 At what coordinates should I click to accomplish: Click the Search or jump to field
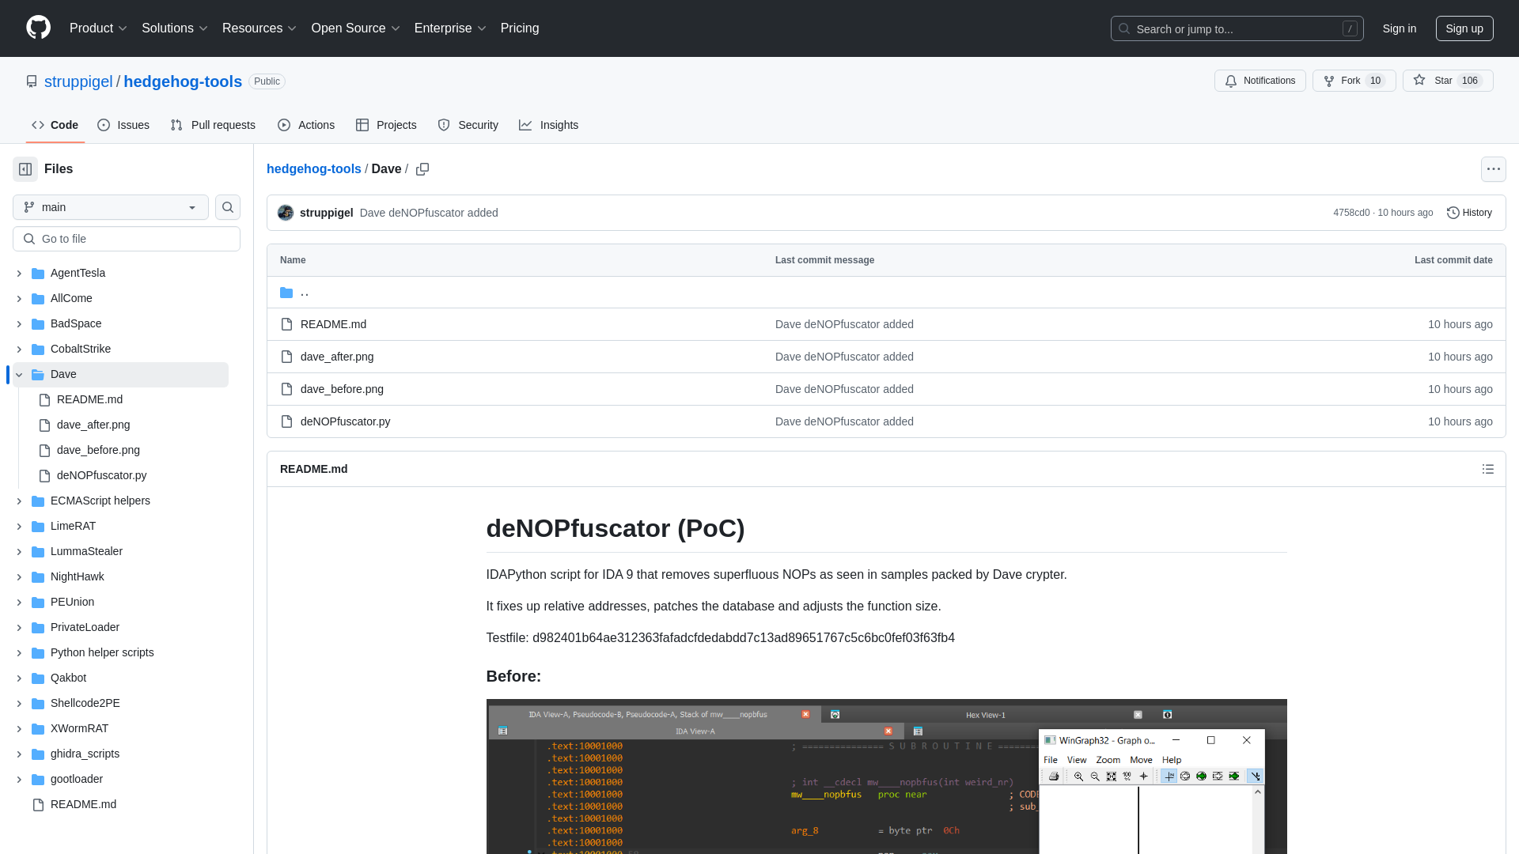point(1237,28)
